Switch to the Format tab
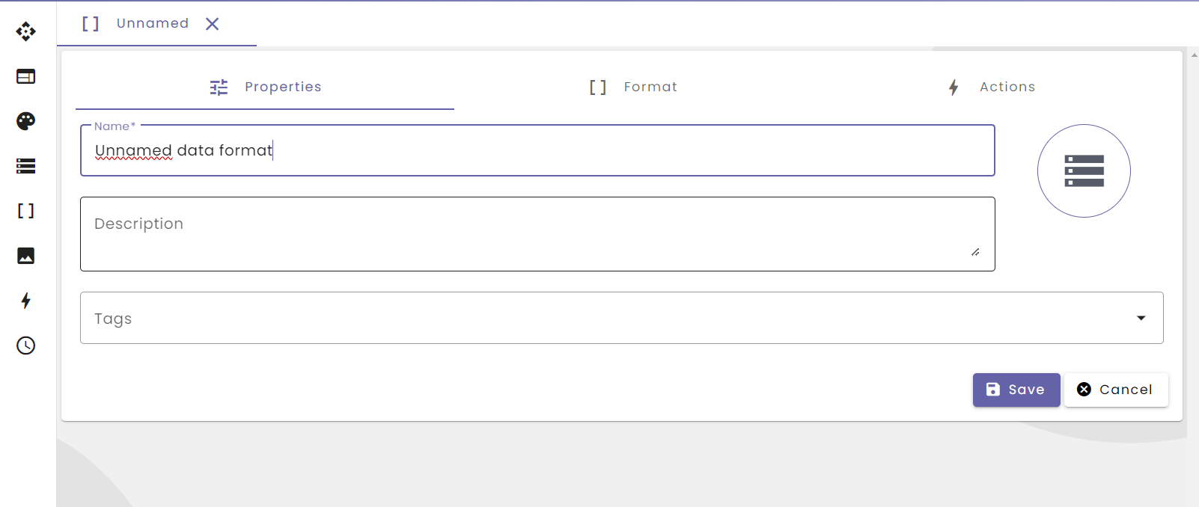The image size is (1199, 507). [x=650, y=87]
